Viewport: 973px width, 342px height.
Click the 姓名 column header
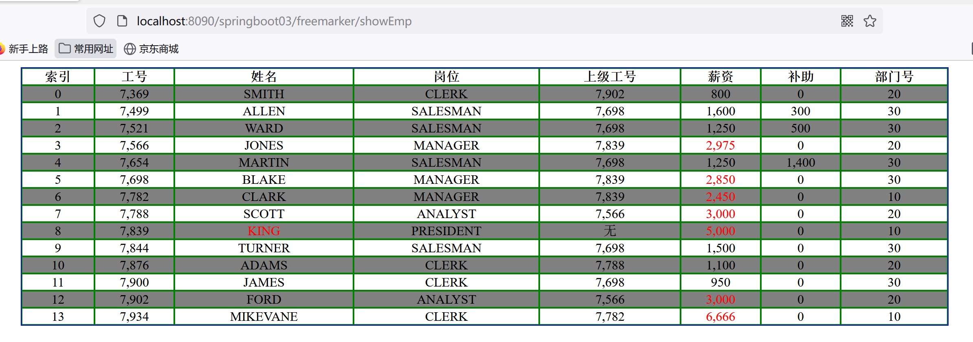point(264,77)
